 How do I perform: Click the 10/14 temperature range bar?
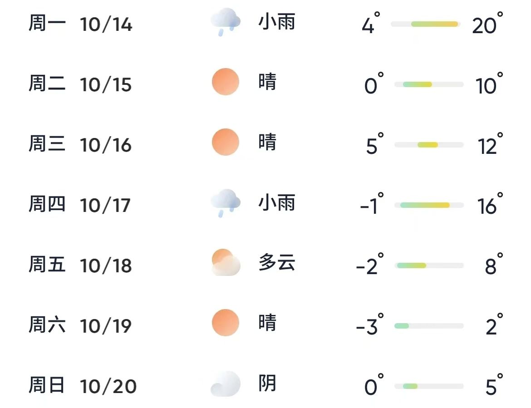click(x=426, y=24)
